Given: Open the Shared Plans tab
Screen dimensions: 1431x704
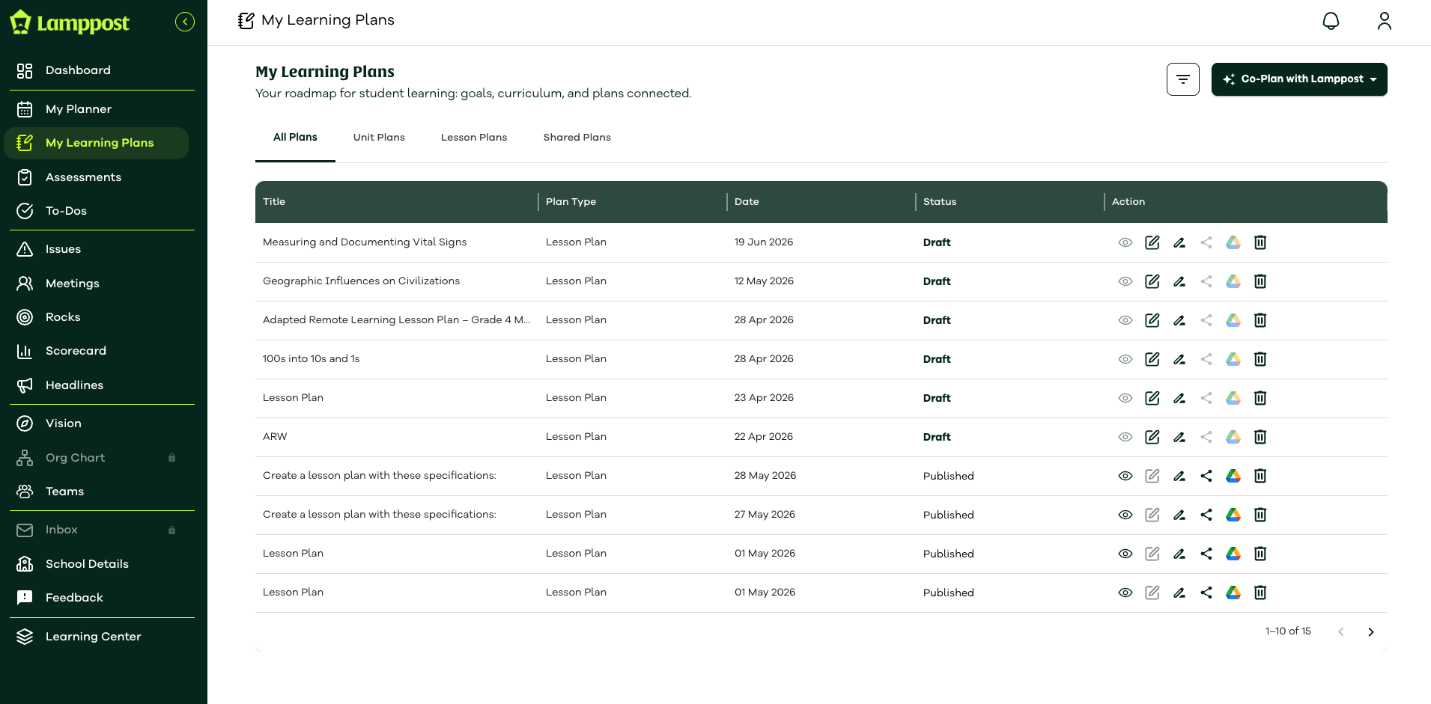Looking at the screenshot, I should point(577,138).
